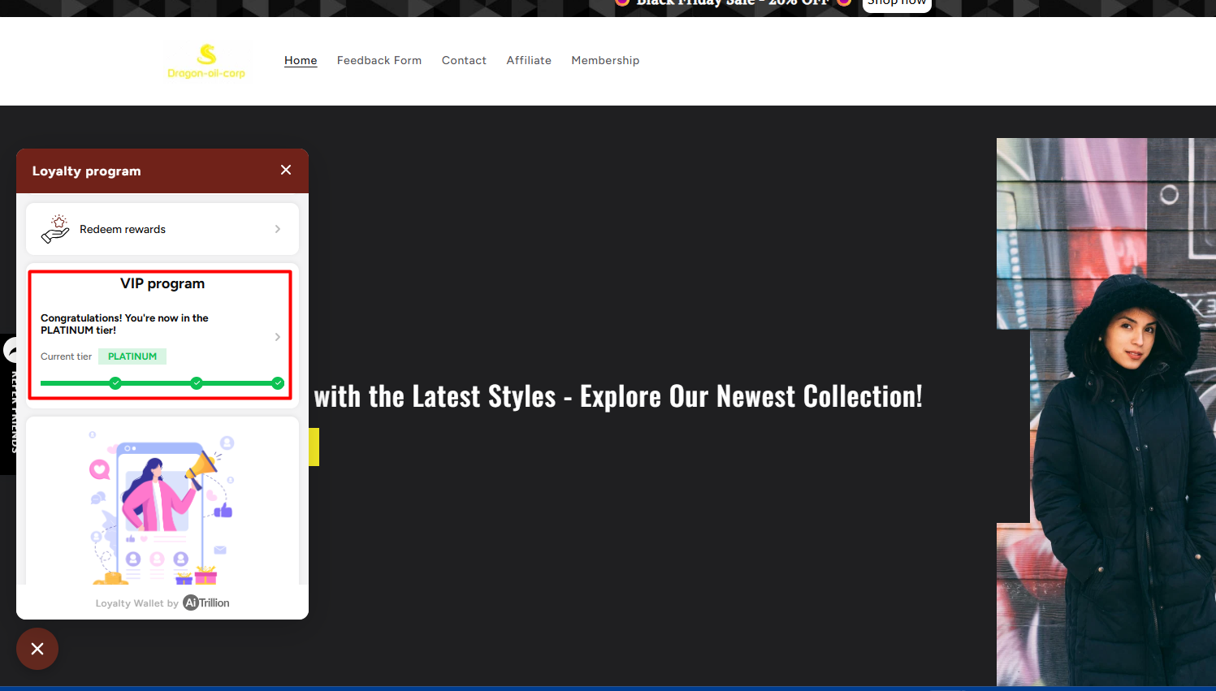Close the Loyalty program panel
Viewport: 1216px width, 691px height.
(286, 170)
